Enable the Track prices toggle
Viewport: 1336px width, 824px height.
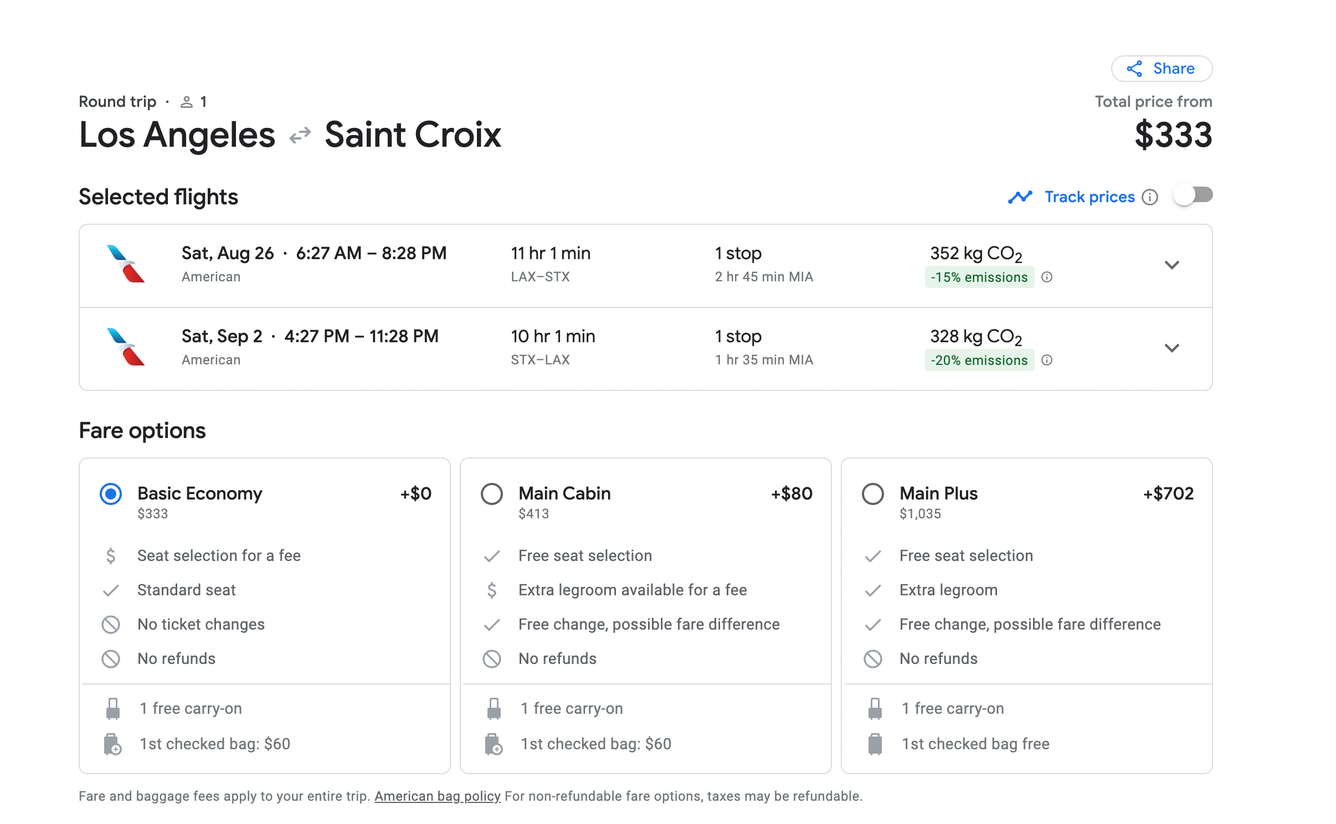(1193, 195)
